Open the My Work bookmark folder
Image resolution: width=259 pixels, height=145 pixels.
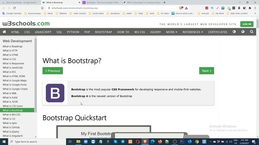[218, 13]
